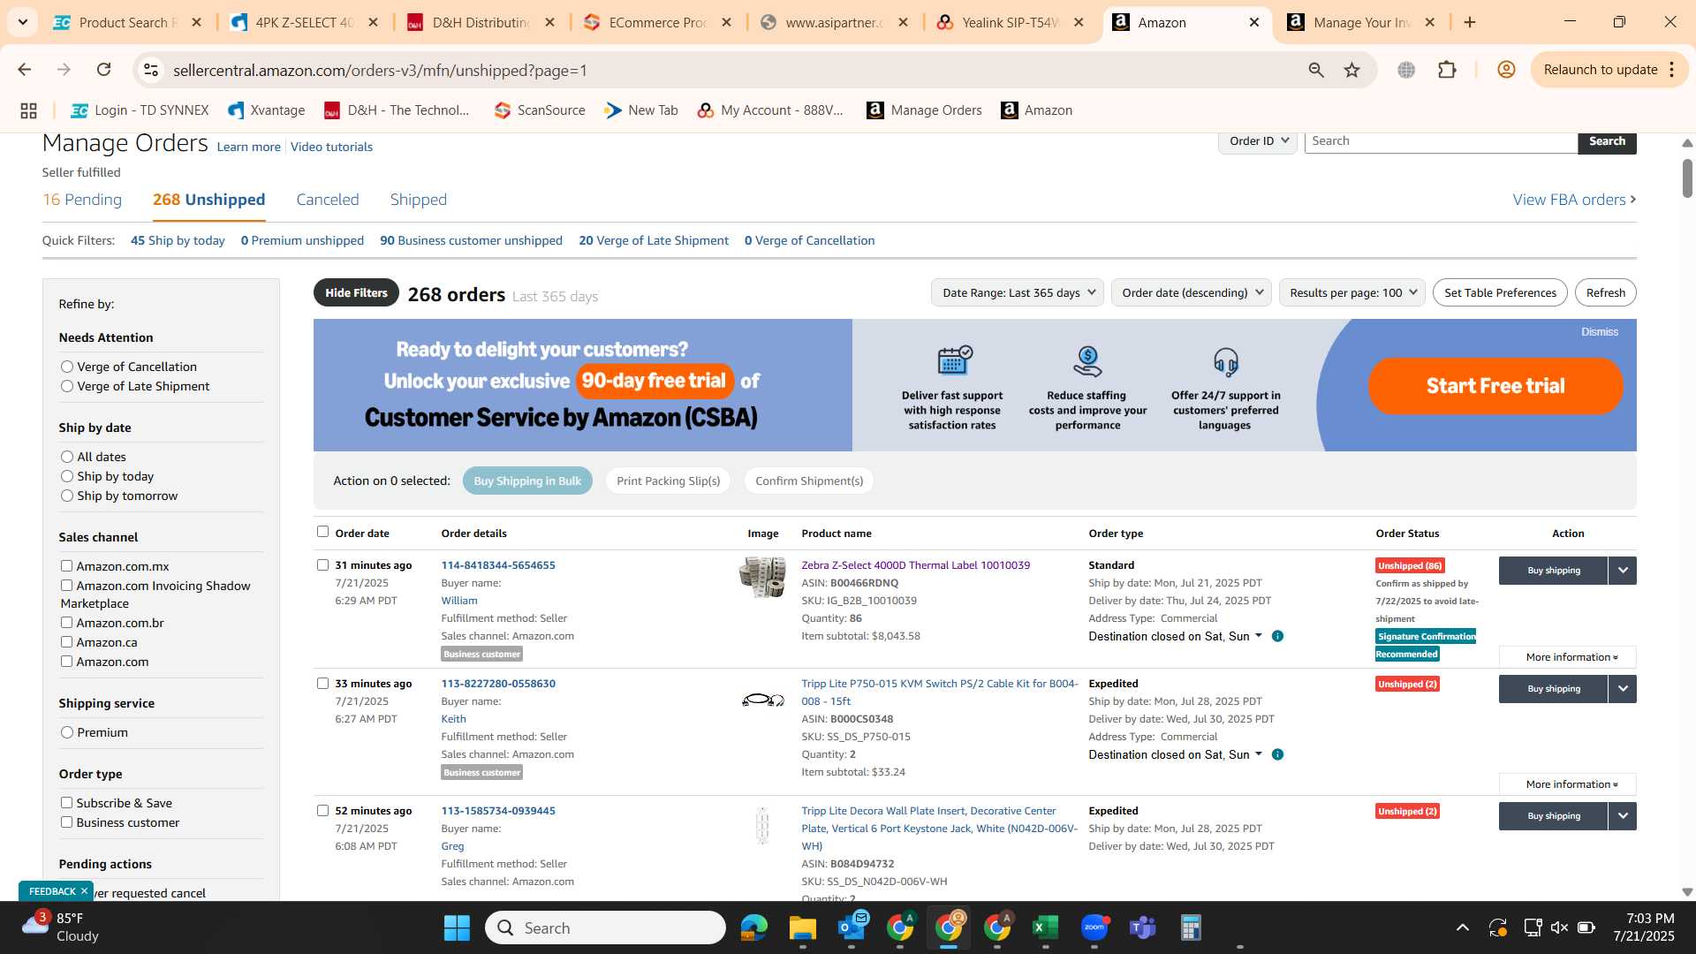Click info icon beside William's destination closed
The width and height of the screenshot is (1696, 954).
(x=1277, y=636)
